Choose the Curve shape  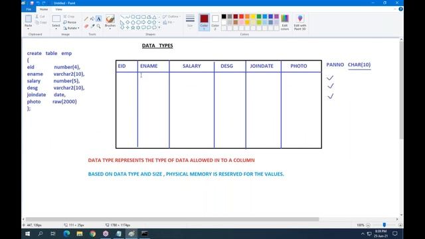(127, 17)
